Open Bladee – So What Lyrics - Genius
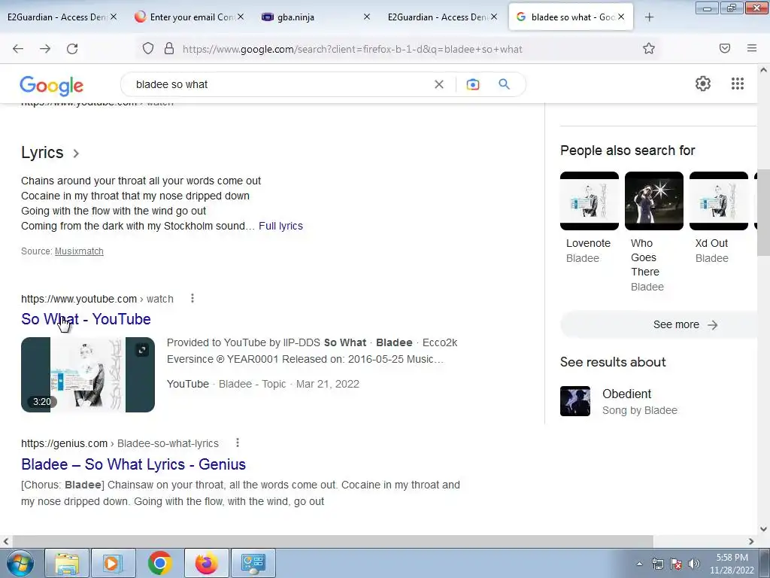This screenshot has width=770, height=578. pos(134,464)
